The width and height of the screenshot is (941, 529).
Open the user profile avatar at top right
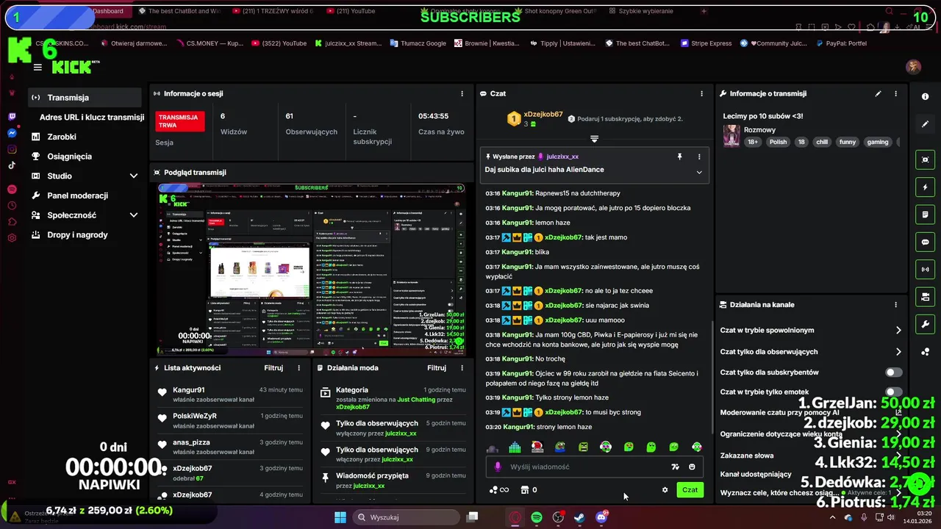[914, 67]
